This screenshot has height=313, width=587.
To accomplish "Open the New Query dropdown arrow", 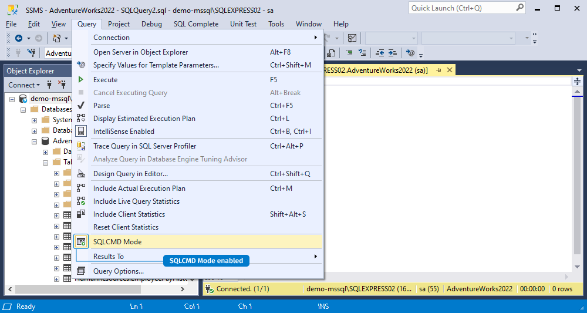I will (x=66, y=38).
